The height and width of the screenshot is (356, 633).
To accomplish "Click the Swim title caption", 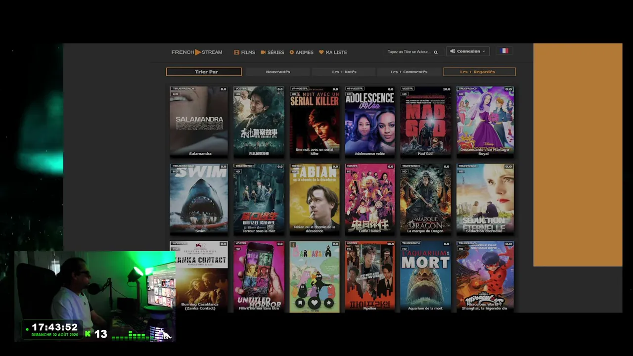I will tap(200, 231).
